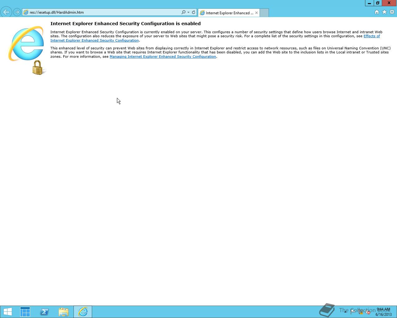Open the Windows Start button
The width and height of the screenshot is (397, 318).
coord(7,312)
